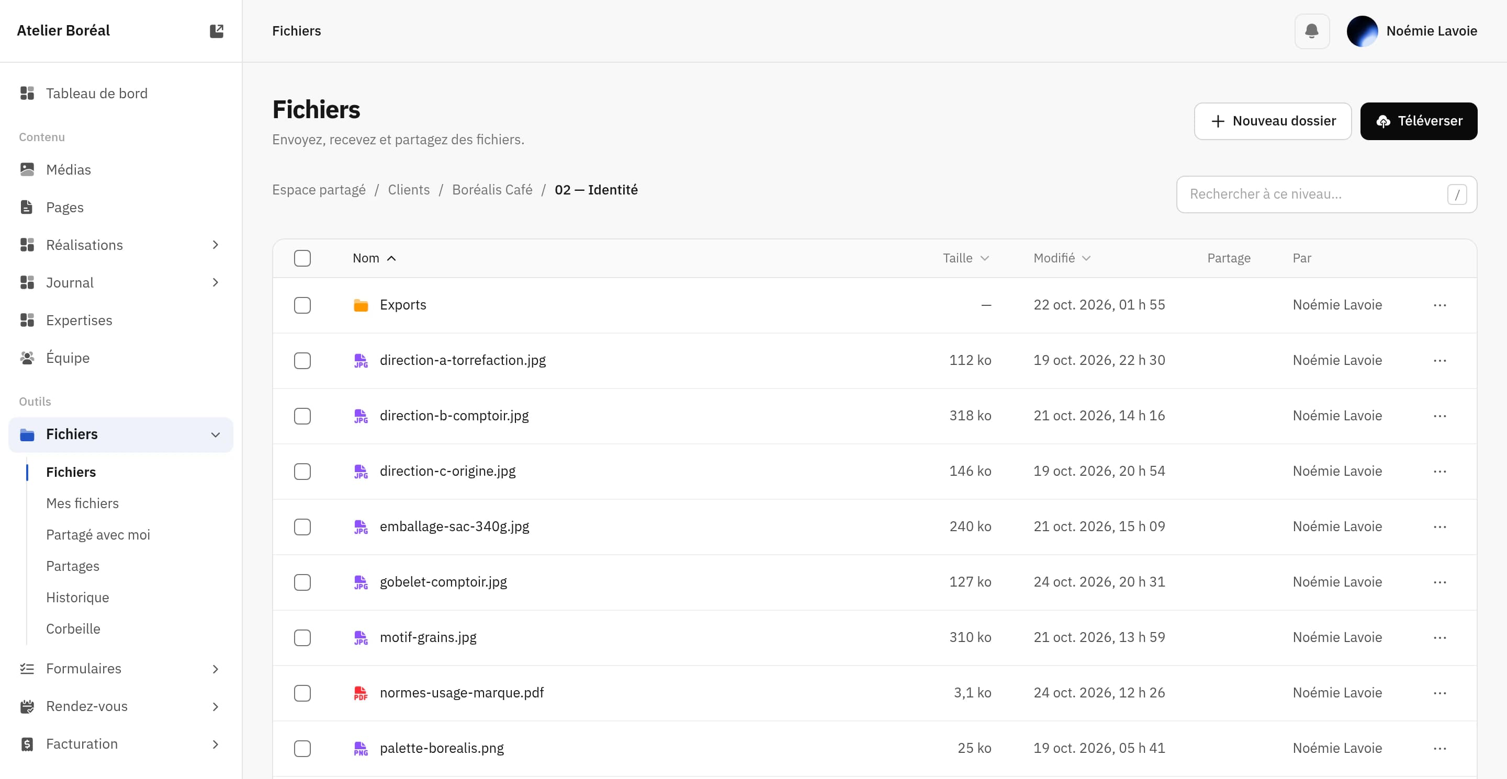
Task: Sort the table by Taille column
Action: [x=965, y=258]
